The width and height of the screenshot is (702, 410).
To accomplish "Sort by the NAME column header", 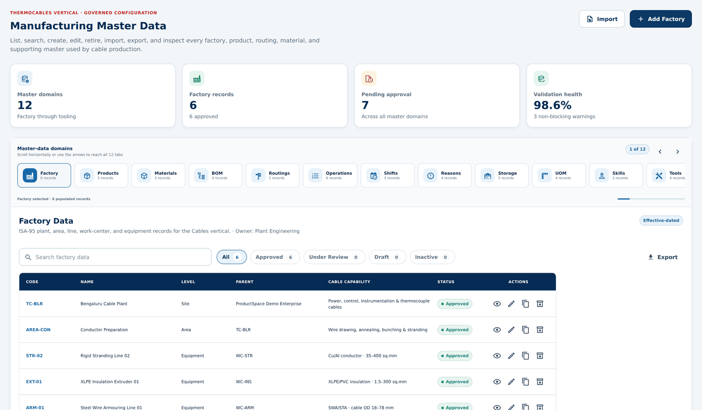I will [87, 282].
